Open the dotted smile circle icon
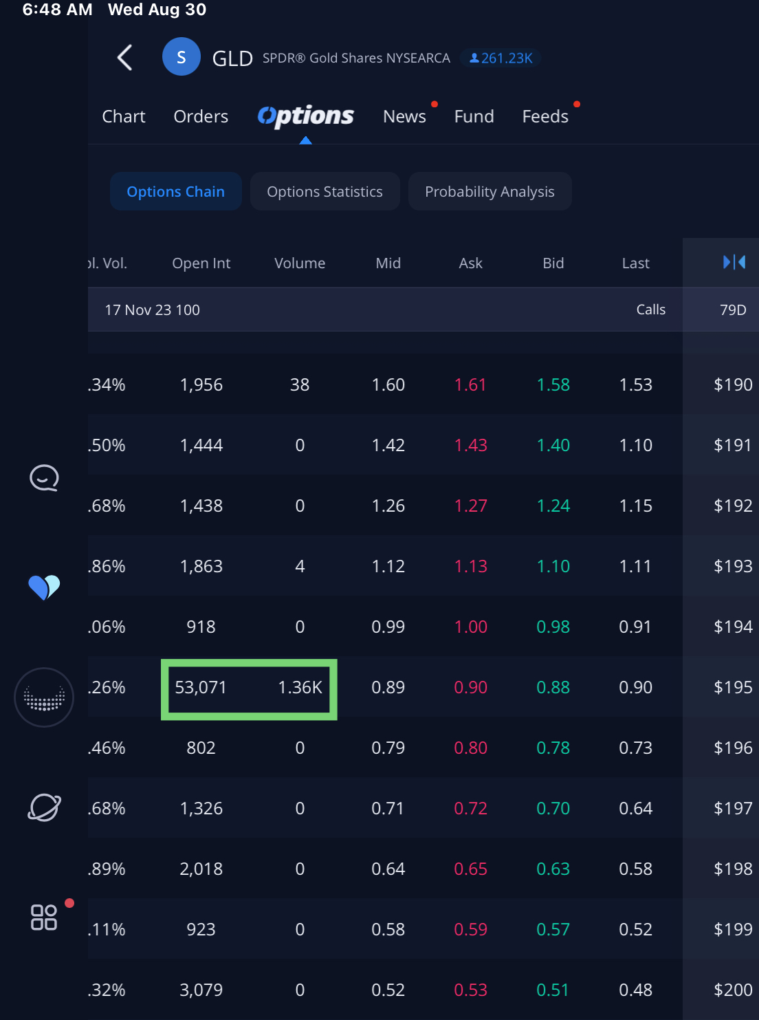This screenshot has width=759, height=1020. click(x=44, y=697)
